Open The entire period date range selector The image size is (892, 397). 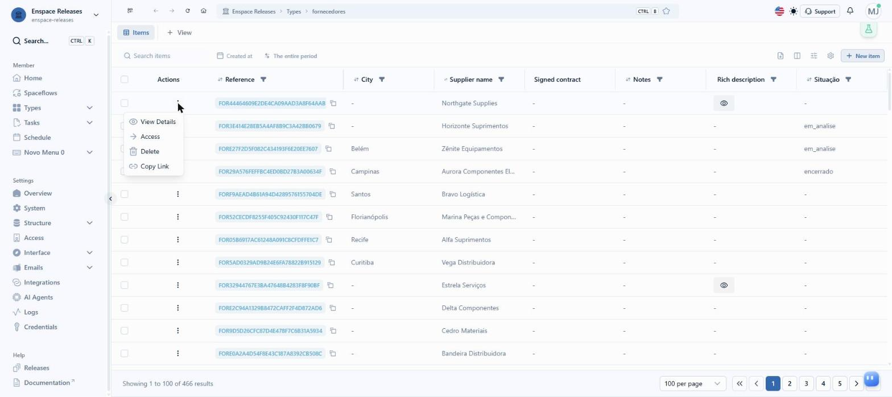[x=291, y=56]
